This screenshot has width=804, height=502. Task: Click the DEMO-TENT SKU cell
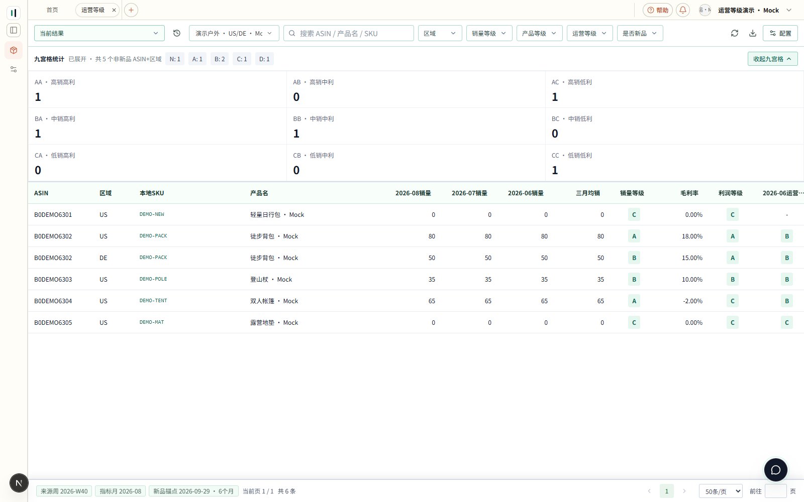tap(153, 301)
